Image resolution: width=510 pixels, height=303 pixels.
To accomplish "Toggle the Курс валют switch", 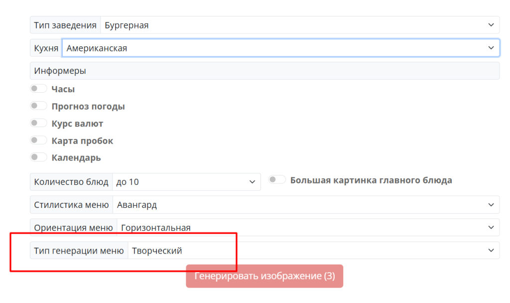I will click(38, 123).
